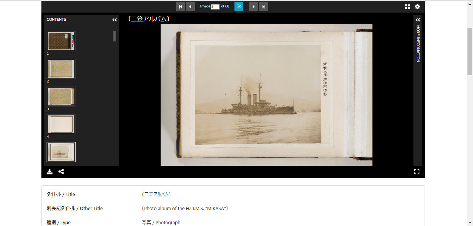The image size is (473, 226).
Task: Go to the previous image
Action: 190,7
